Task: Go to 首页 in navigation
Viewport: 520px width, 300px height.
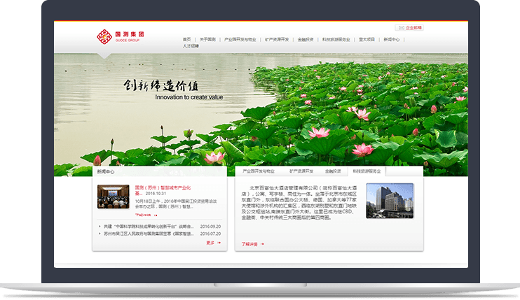Action: click(186, 40)
